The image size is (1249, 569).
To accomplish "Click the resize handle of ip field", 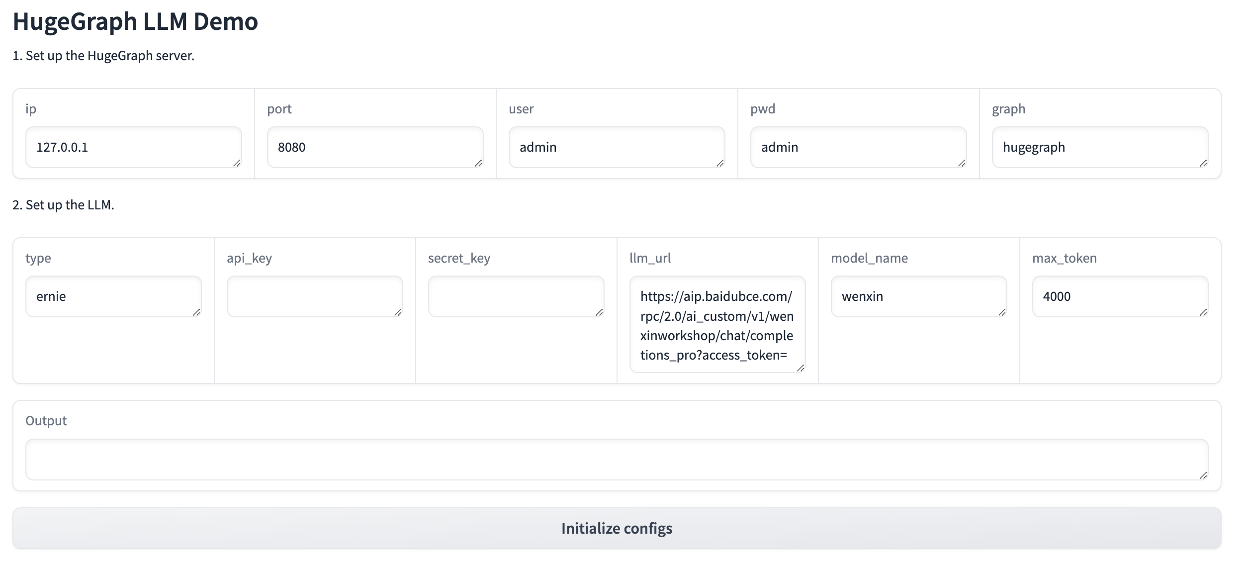I will tap(237, 163).
